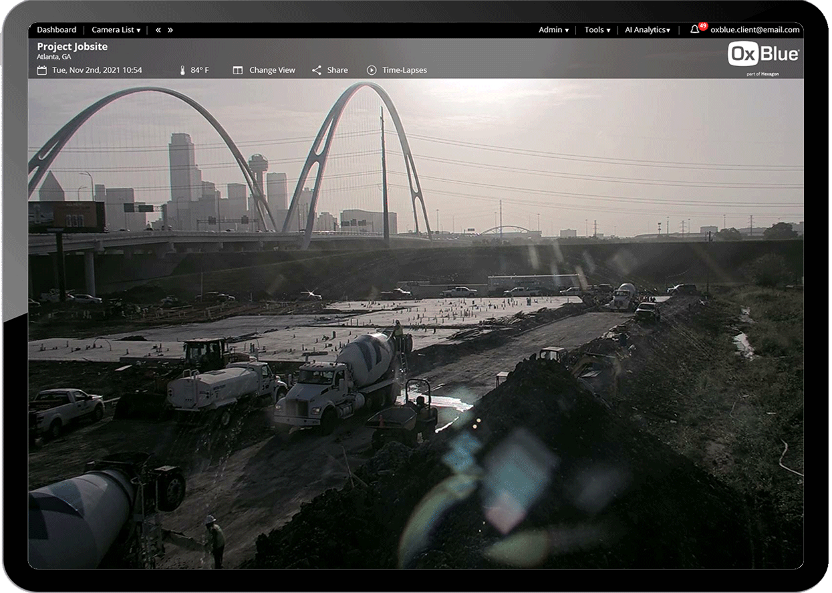Select the Project Jobsite title
The height and width of the screenshot is (593, 832).
(x=72, y=46)
